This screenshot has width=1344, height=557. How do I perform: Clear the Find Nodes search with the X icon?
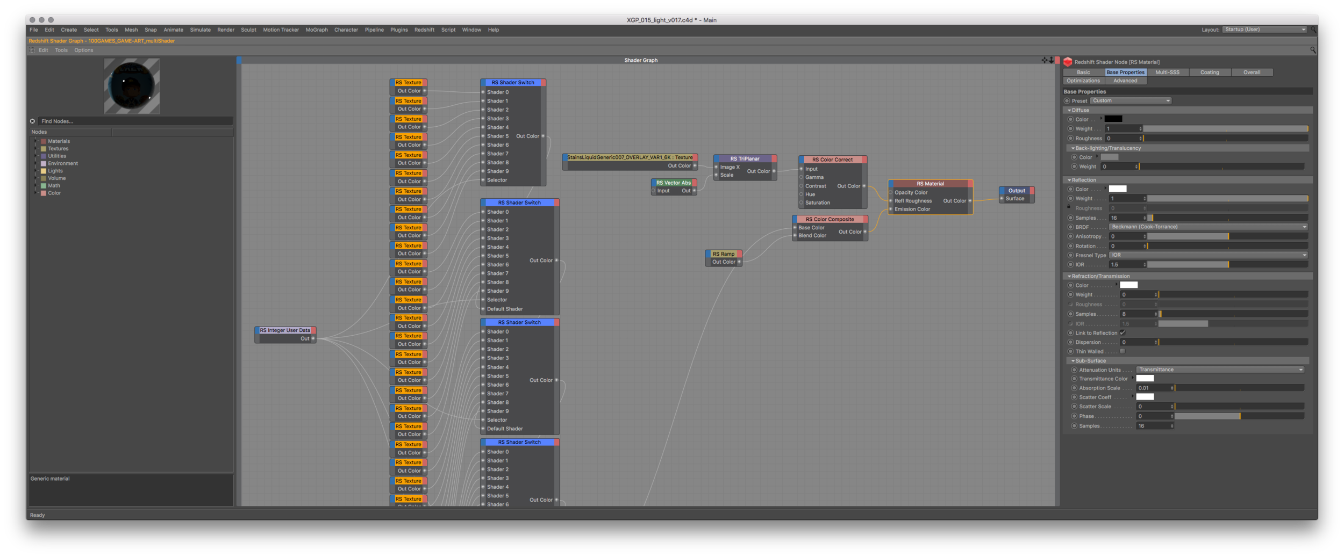33,121
